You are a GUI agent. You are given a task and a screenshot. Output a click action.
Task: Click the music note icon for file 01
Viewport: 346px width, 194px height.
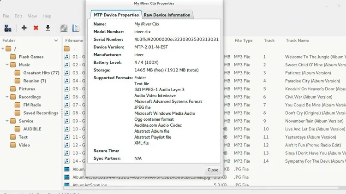point(66,57)
